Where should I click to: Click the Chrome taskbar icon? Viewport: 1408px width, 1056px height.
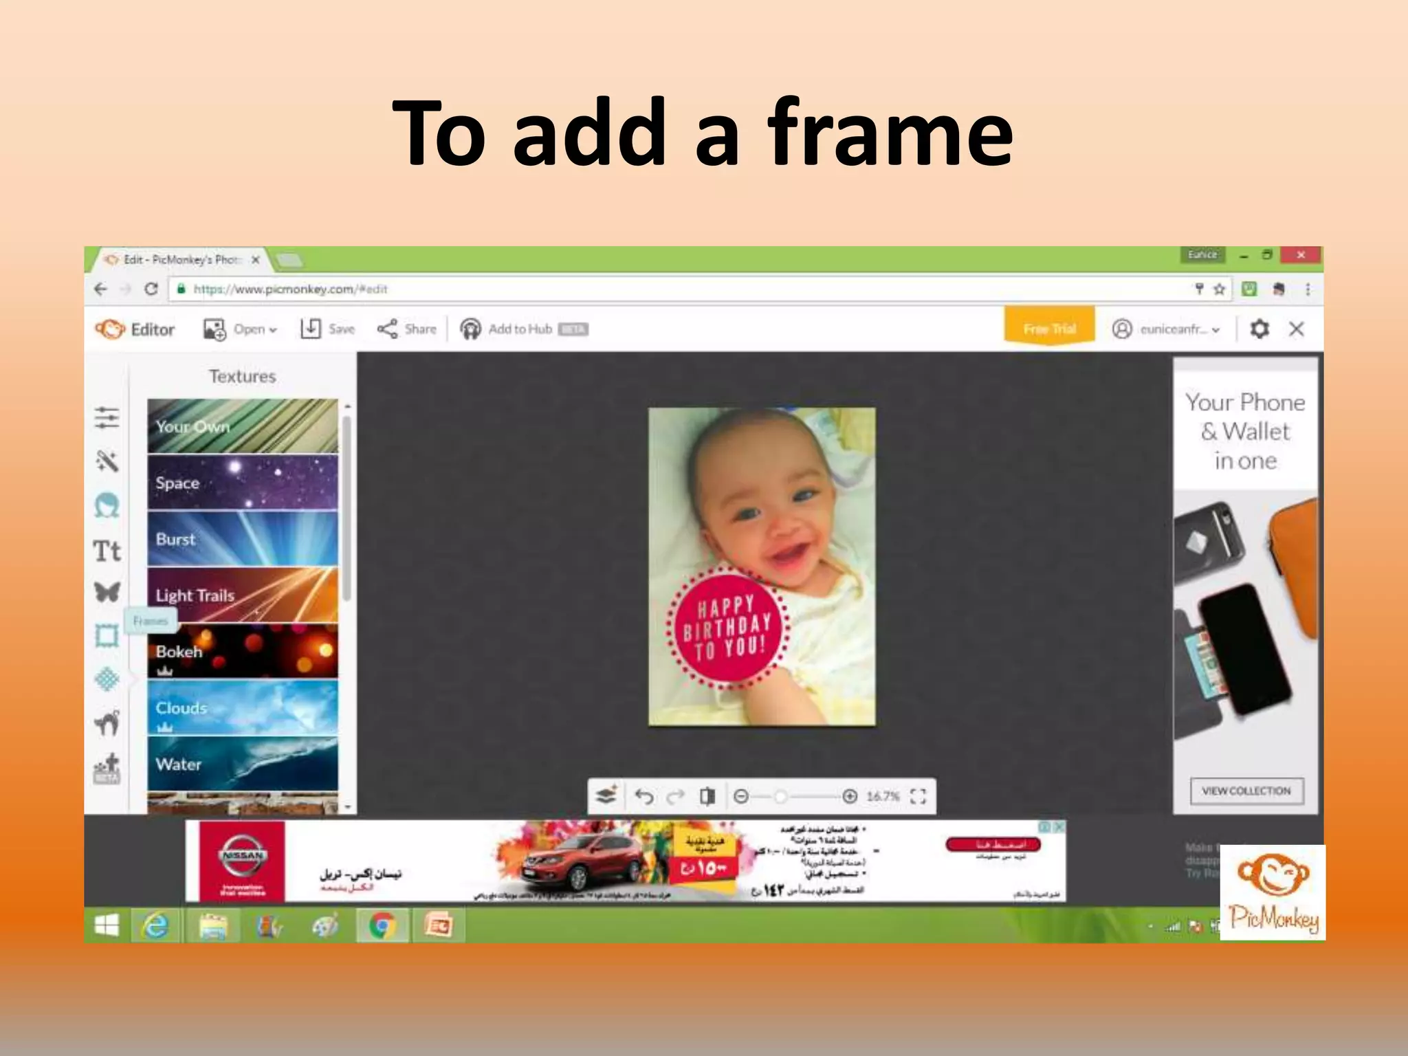(383, 926)
